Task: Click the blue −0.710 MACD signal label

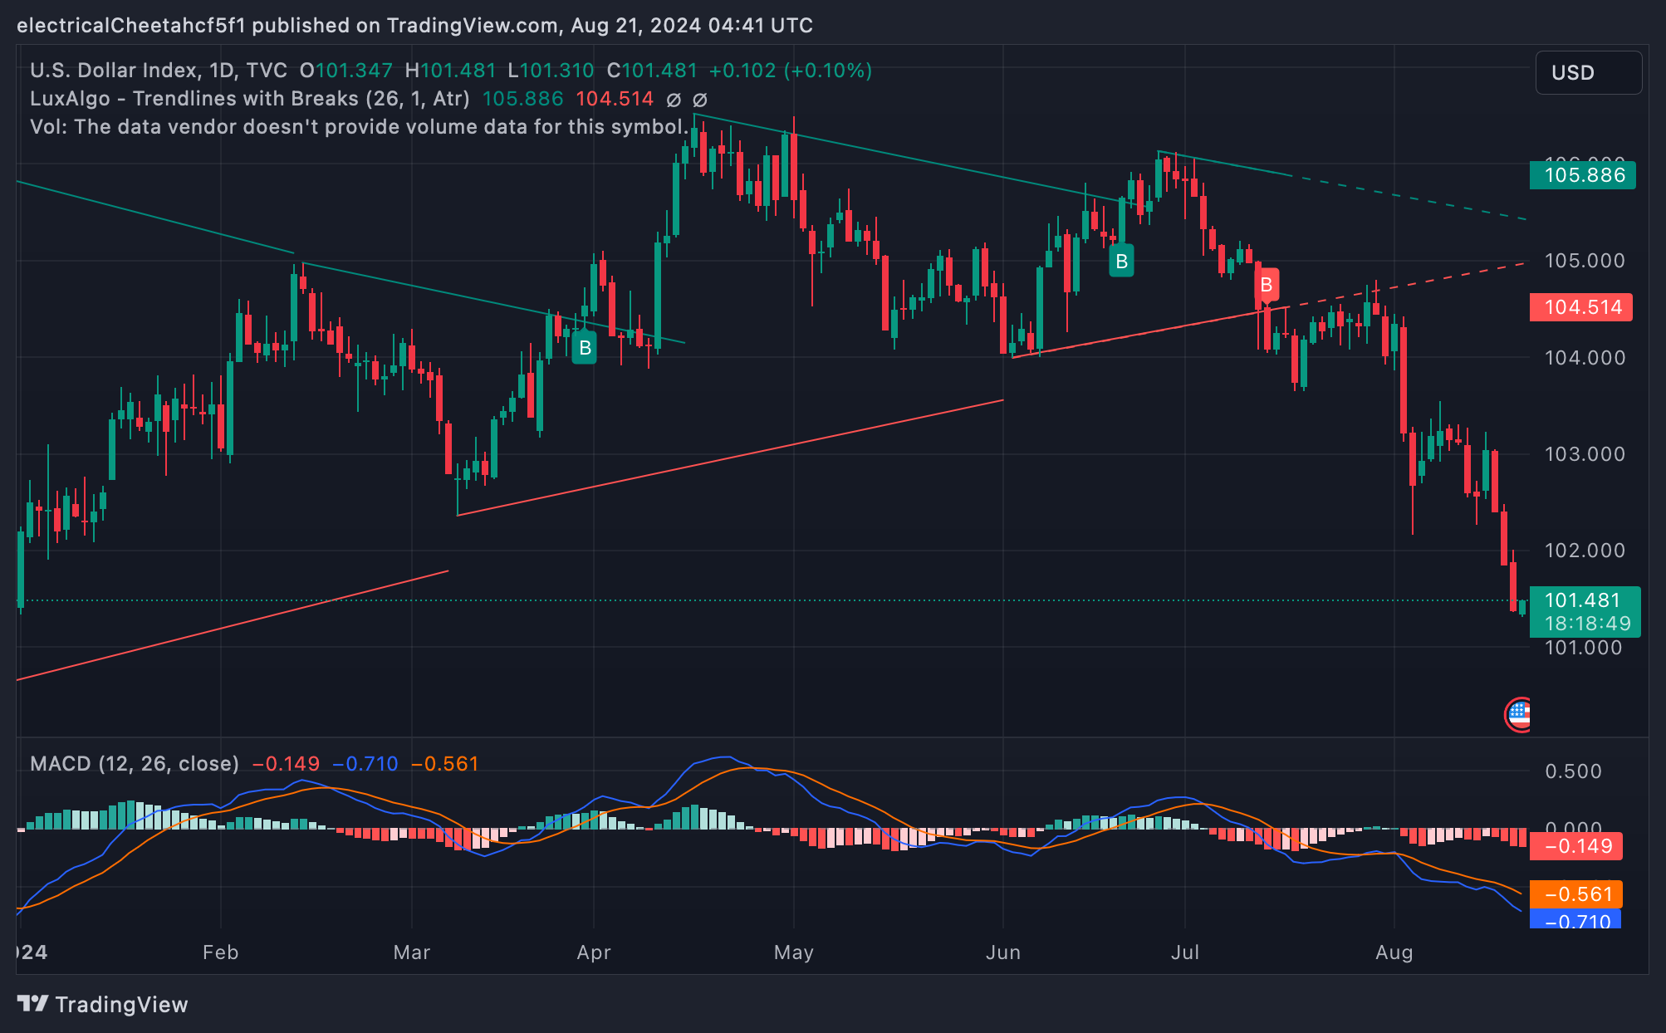Action: tap(1575, 921)
